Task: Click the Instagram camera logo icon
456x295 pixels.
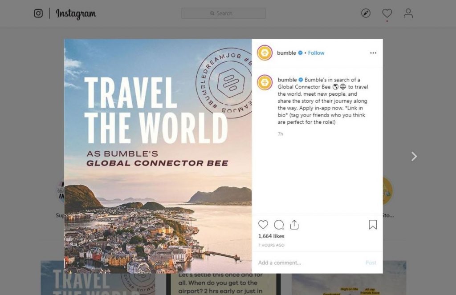Action: click(38, 13)
